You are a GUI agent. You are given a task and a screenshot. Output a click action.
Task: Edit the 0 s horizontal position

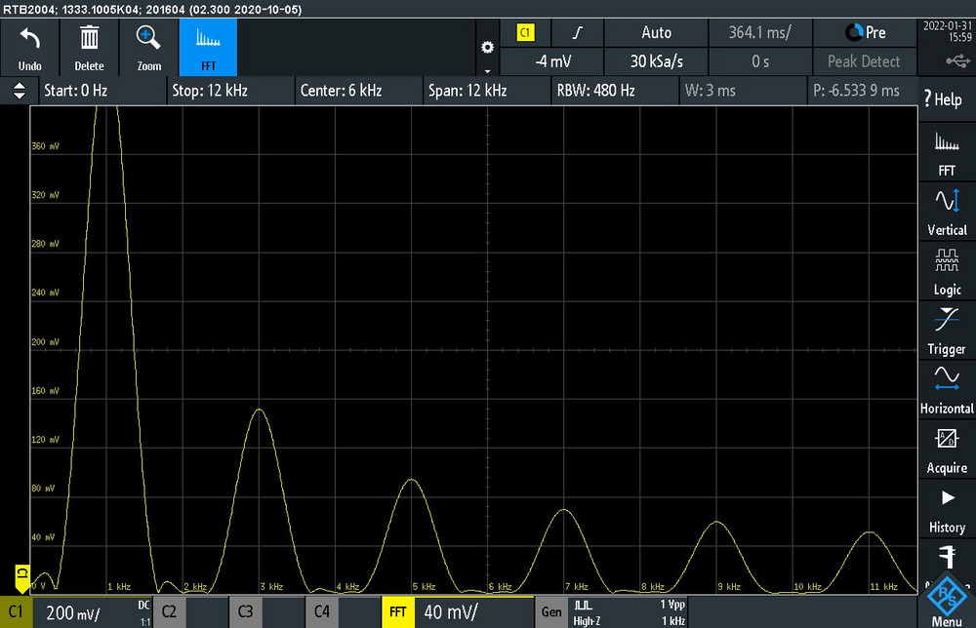coord(760,61)
